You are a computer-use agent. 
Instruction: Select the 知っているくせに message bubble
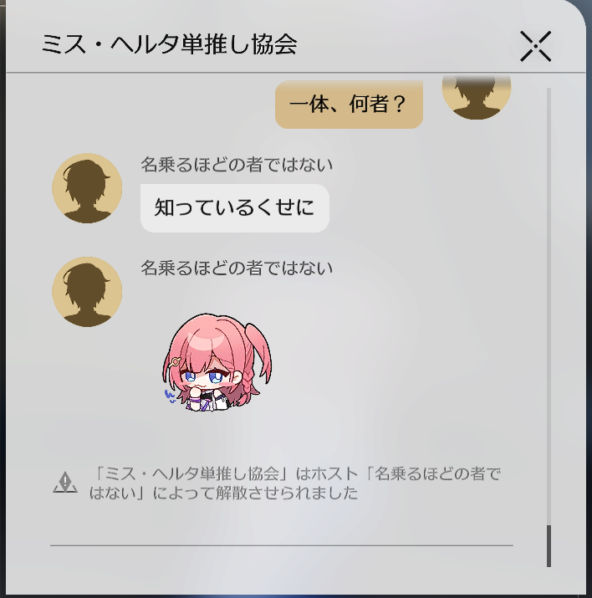(x=235, y=208)
